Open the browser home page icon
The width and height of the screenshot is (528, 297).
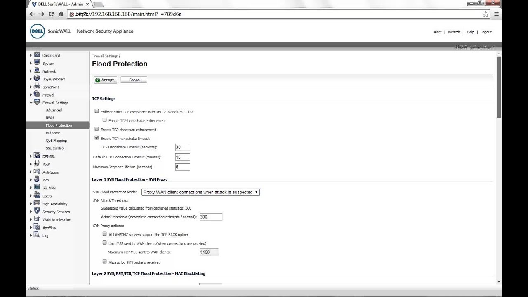61,14
